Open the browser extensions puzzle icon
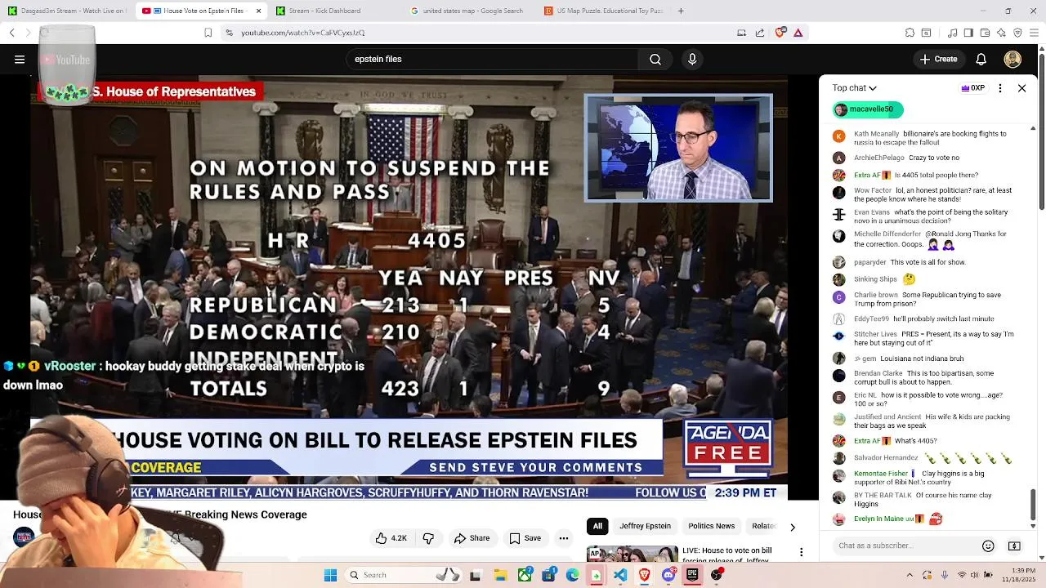Viewport: 1046px width, 588px height. tap(910, 33)
